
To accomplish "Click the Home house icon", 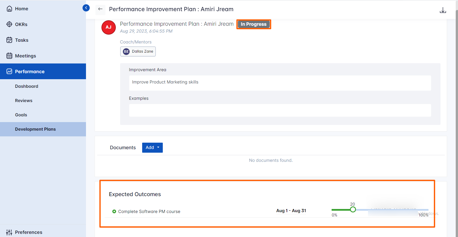I will 9,9.
